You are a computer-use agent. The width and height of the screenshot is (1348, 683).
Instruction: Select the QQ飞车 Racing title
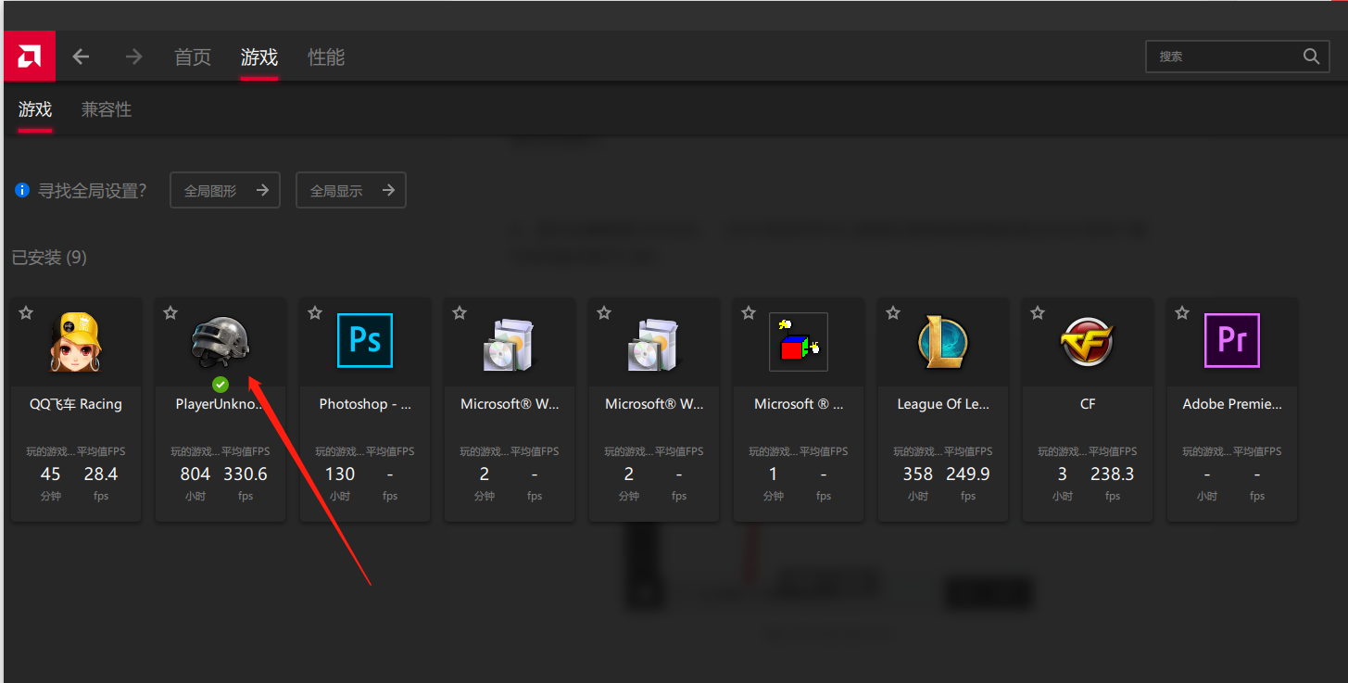(76, 404)
